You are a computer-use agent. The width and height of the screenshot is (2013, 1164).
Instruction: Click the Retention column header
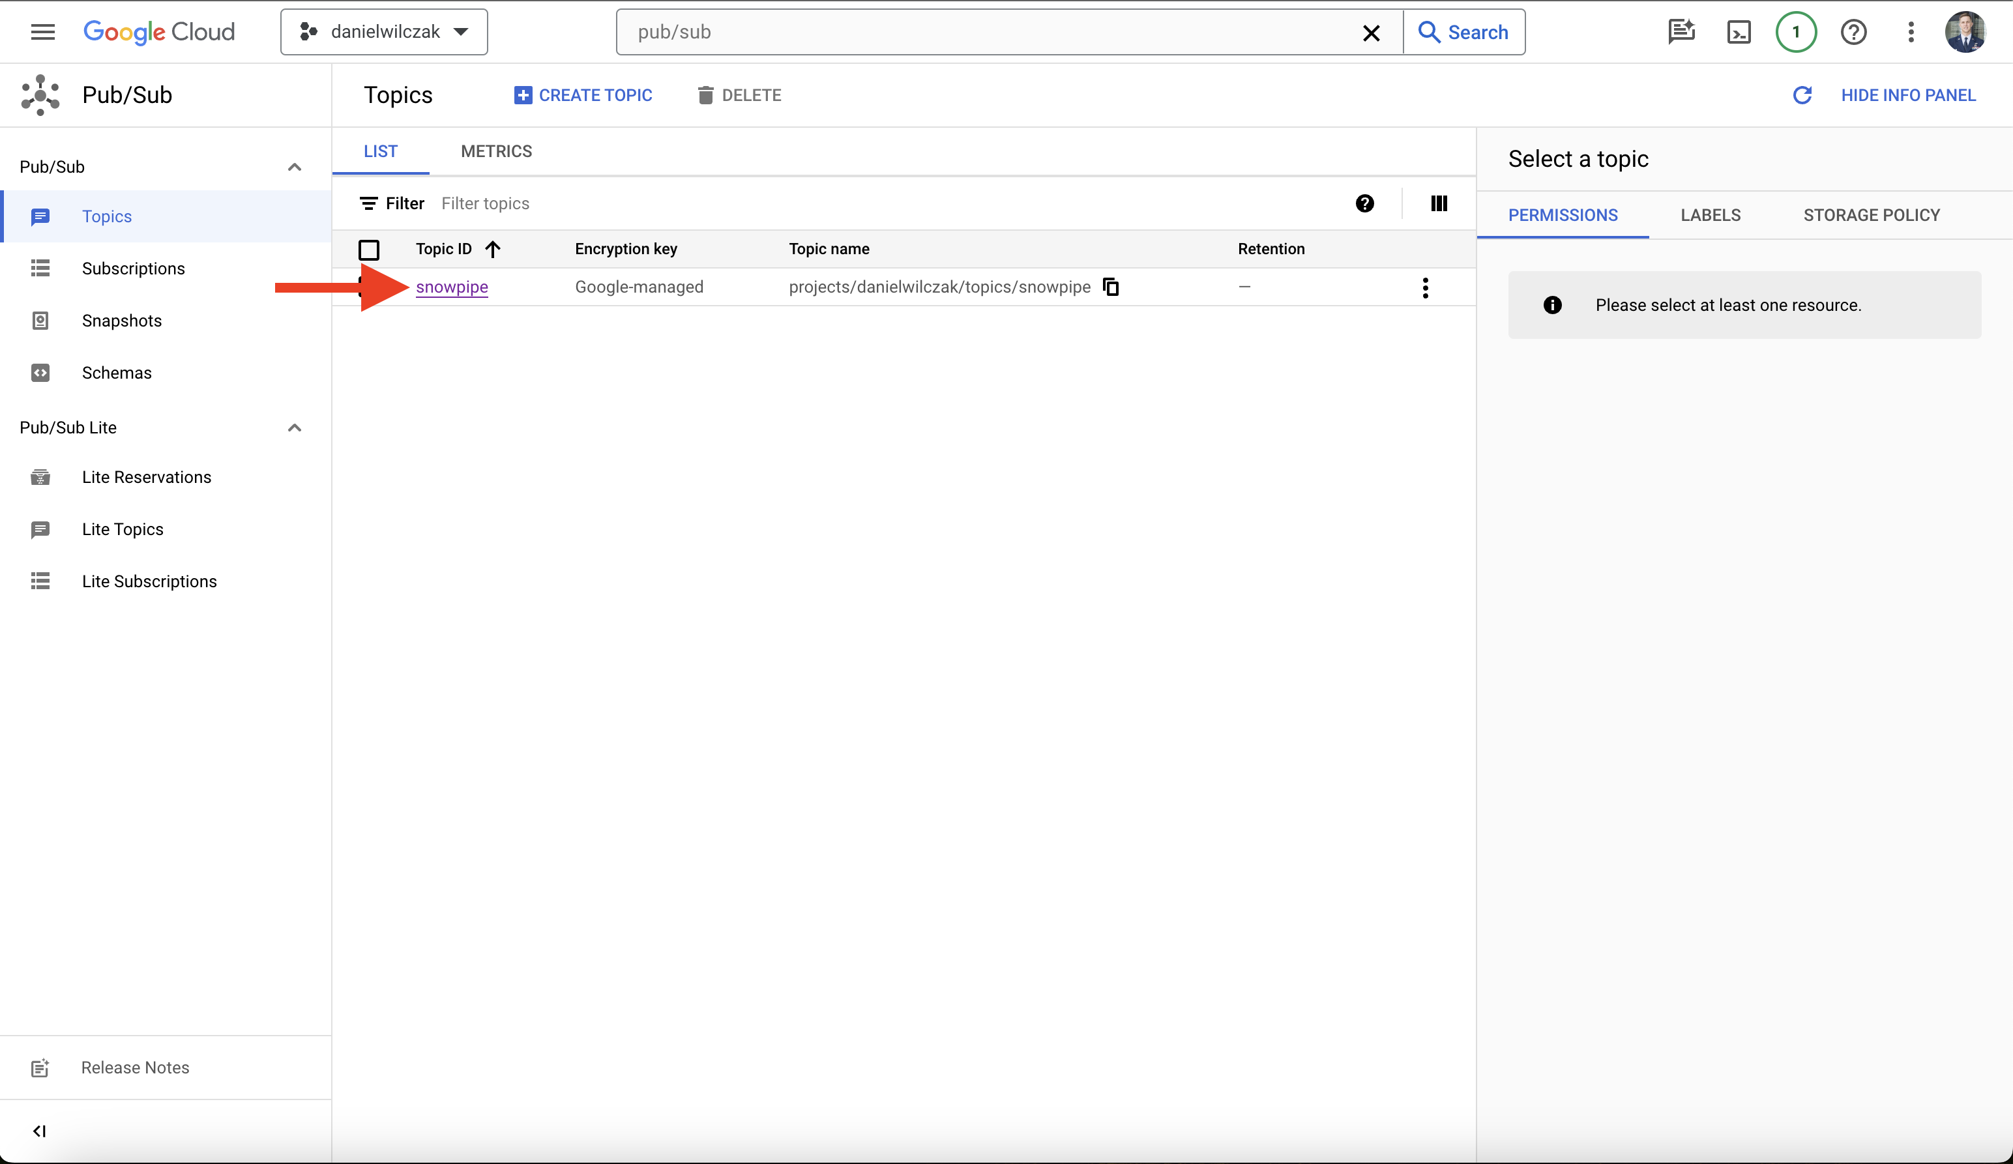[1271, 249]
